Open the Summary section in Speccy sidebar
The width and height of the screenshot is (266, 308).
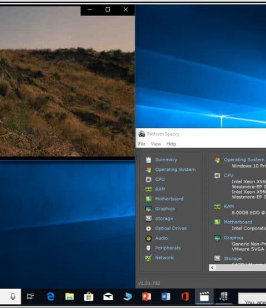(x=166, y=160)
